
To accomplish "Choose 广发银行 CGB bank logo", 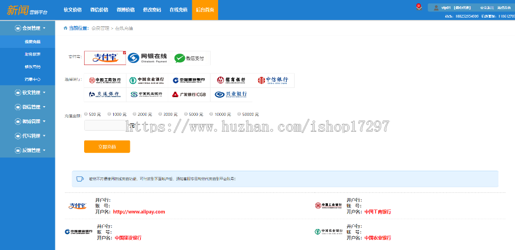I will point(189,95).
